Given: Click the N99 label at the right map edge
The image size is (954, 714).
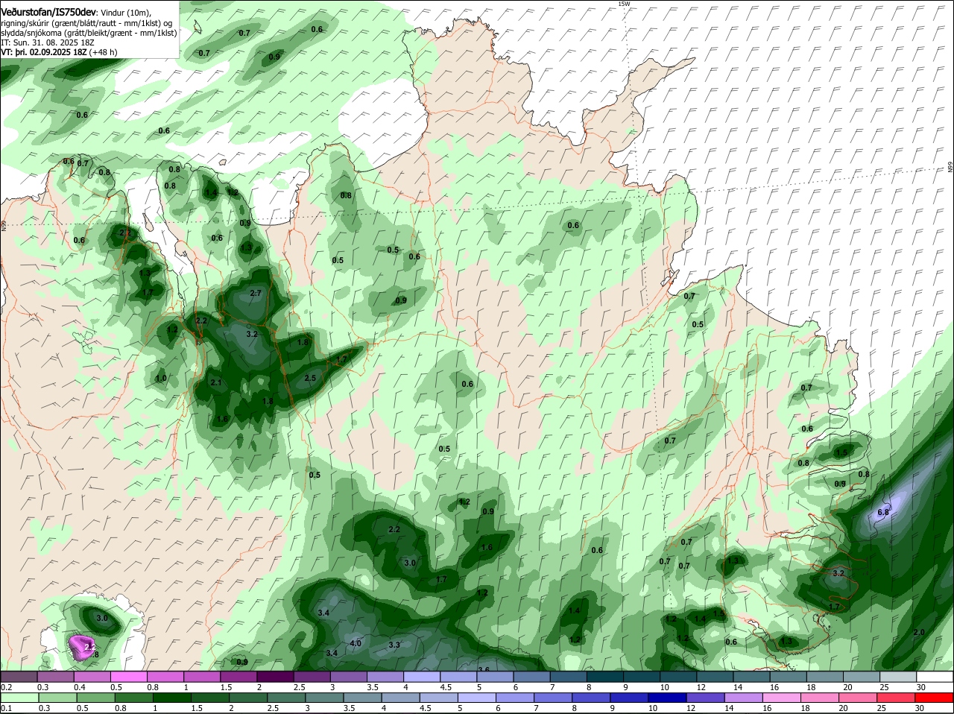Looking at the screenshot, I should point(950,168).
